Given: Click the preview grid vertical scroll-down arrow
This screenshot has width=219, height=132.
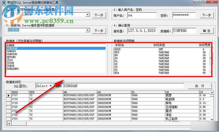Looking at the screenshot, I should click(x=212, y=120).
